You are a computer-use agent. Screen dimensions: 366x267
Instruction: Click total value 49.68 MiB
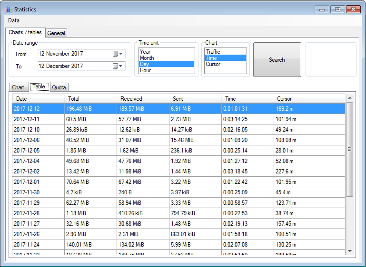click(x=90, y=161)
